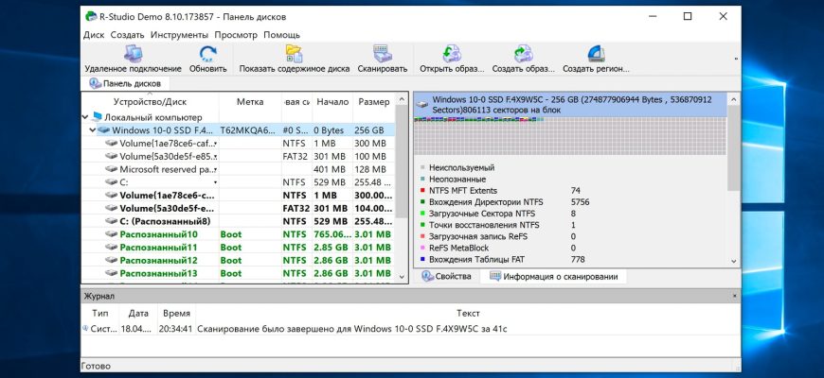Image resolution: width=824 pixels, height=378 pixels.
Task: Click the up arrow of the scan info scrollbar
Action: click(x=734, y=98)
